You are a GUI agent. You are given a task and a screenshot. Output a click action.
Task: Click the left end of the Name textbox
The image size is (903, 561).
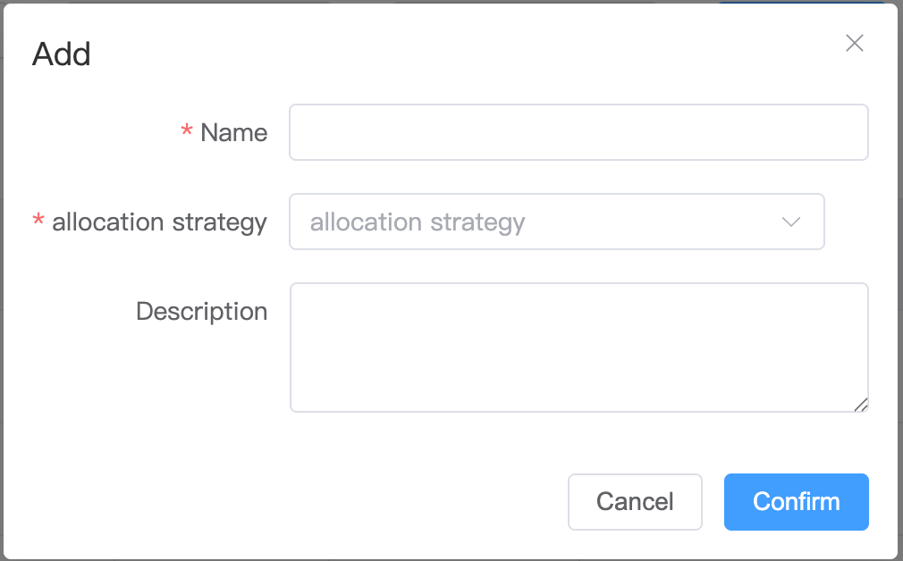click(305, 132)
